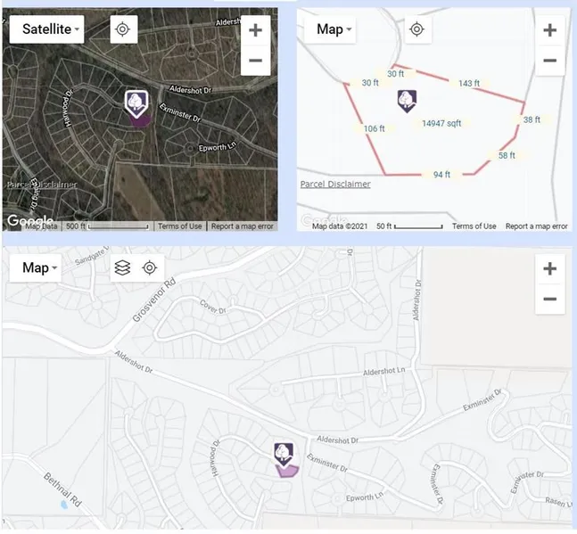Screen dimensions: 577x534
Task: Recenter the satellite map on location
Action: pyautogui.click(x=123, y=29)
